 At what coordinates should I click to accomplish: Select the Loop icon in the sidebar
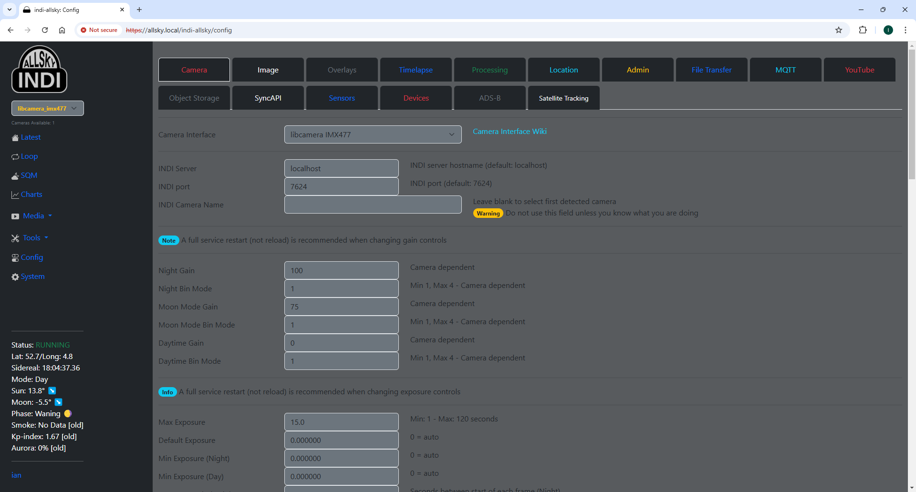point(16,156)
